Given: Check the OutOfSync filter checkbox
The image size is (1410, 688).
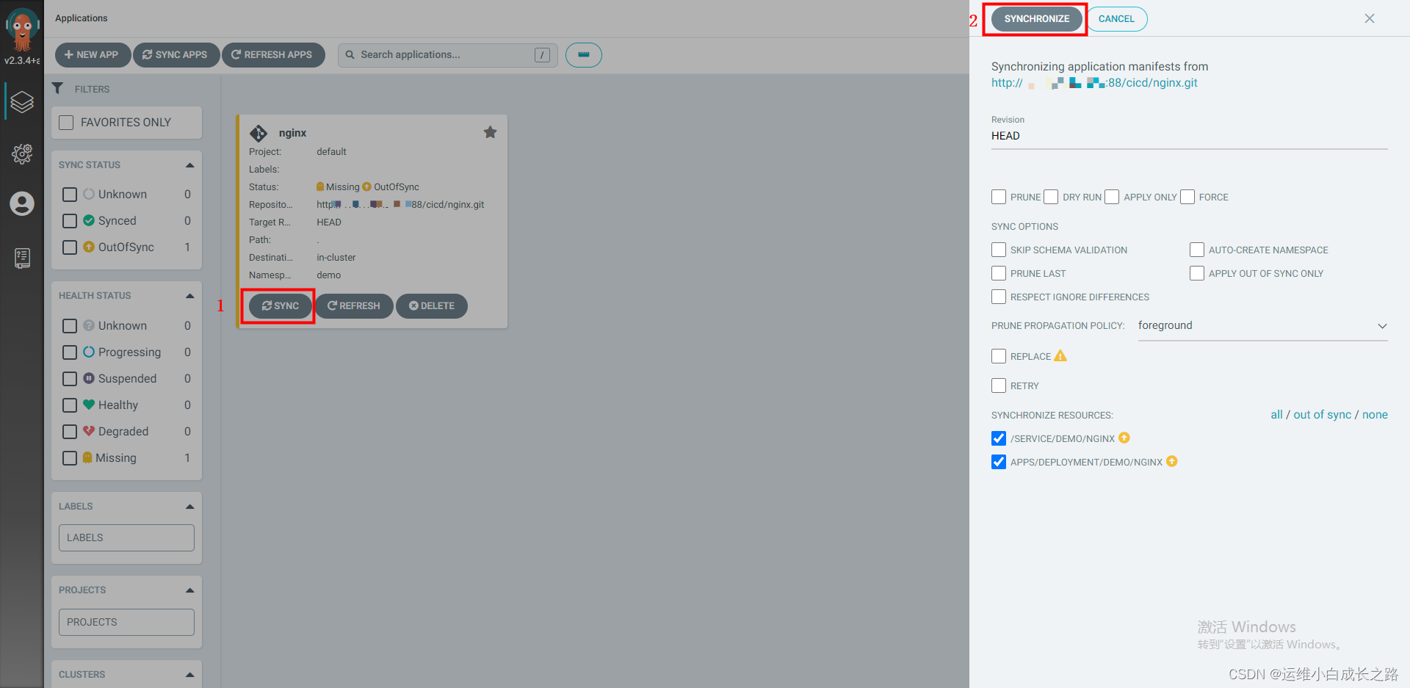Looking at the screenshot, I should tap(70, 247).
